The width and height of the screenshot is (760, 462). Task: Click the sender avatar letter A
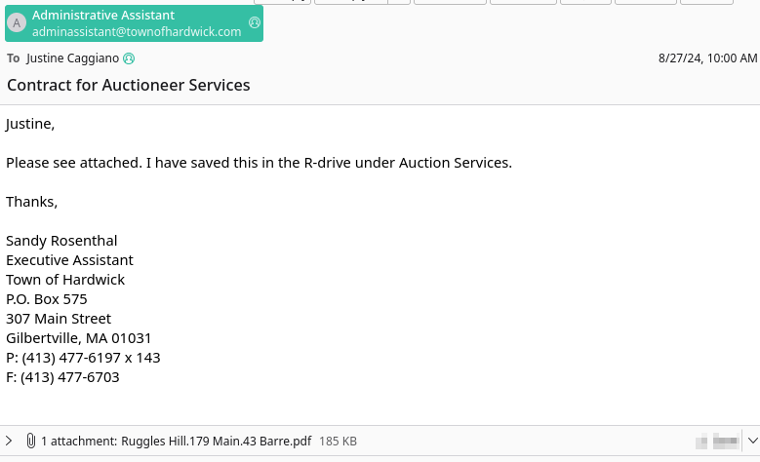pyautogui.click(x=17, y=22)
